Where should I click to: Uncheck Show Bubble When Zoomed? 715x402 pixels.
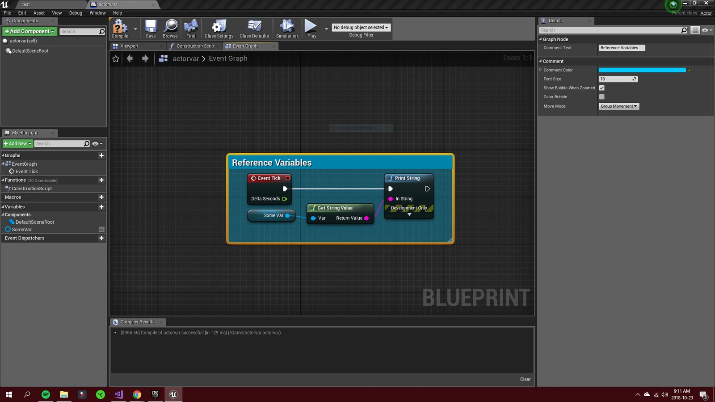click(601, 88)
